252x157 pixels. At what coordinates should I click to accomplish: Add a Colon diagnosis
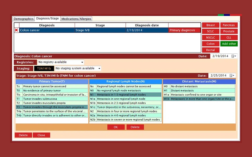click(x=210, y=44)
